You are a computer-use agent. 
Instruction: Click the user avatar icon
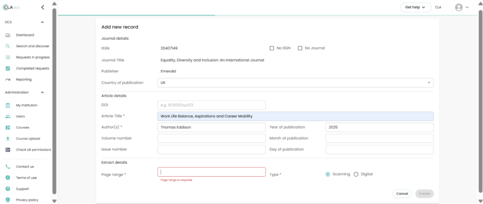point(459,7)
